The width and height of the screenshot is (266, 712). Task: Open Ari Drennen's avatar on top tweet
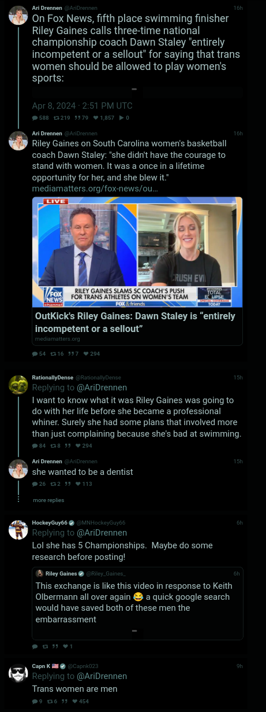pos(18,15)
